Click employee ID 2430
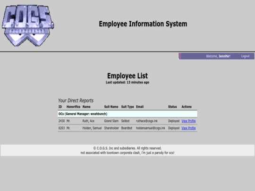Screen dimensions: 255x191 click(61, 121)
